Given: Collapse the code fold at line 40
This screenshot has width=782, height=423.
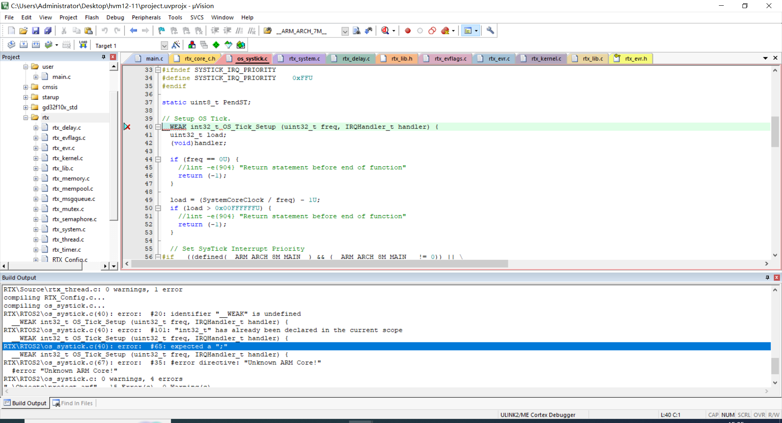Looking at the screenshot, I should point(158,127).
